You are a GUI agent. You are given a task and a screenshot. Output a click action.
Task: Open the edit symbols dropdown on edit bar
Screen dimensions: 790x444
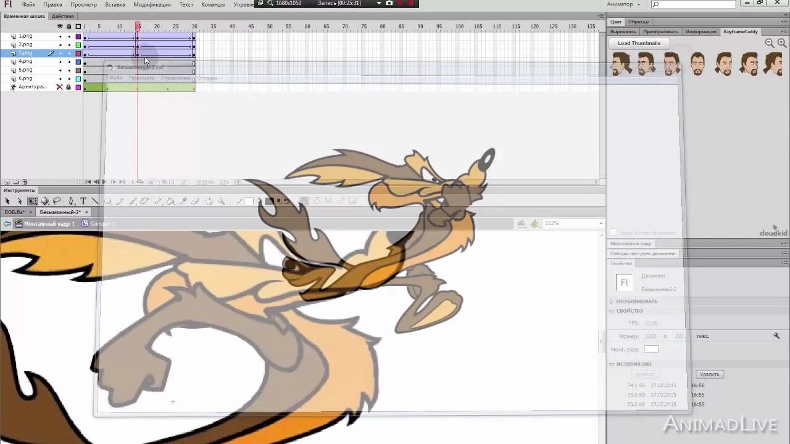tap(534, 224)
